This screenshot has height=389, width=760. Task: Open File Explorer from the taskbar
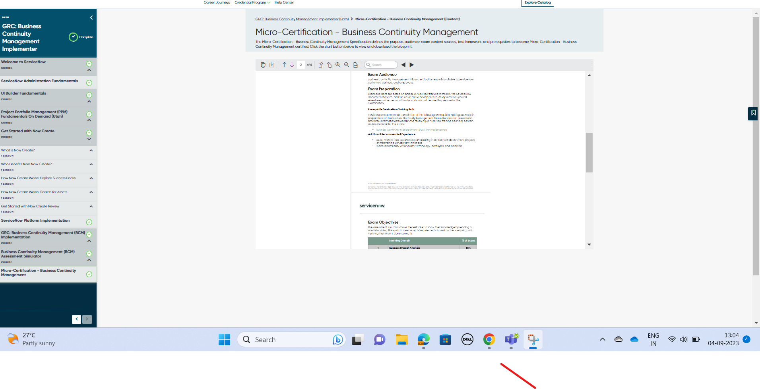pyautogui.click(x=401, y=340)
